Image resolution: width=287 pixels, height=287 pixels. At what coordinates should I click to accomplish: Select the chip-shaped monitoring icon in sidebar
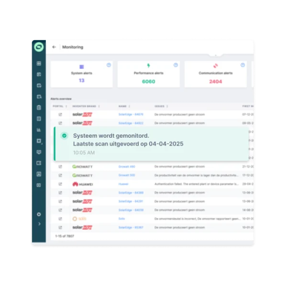pos(39,141)
